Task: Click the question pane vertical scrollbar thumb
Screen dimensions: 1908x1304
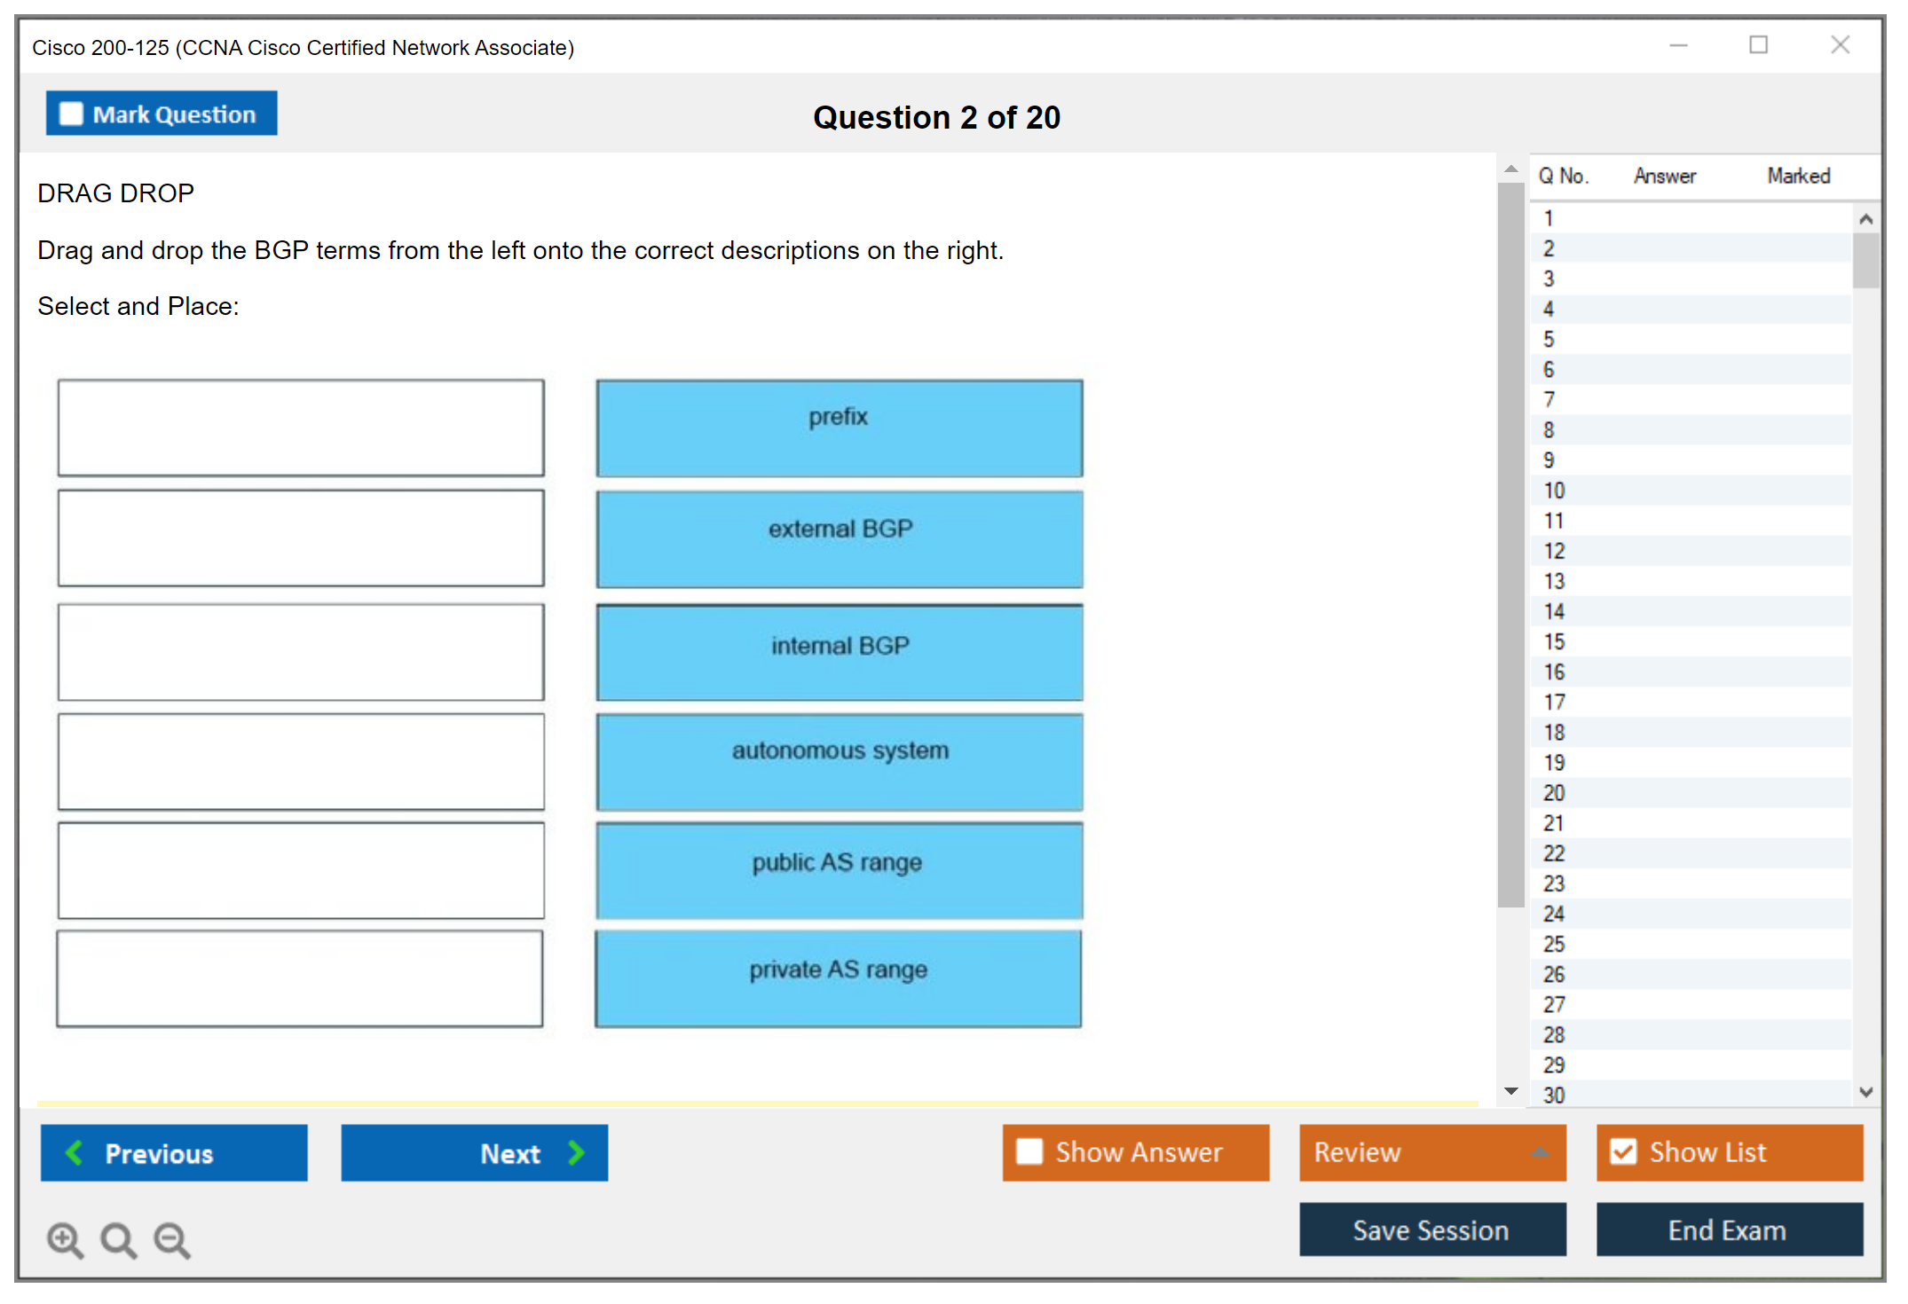Action: 1510,543
